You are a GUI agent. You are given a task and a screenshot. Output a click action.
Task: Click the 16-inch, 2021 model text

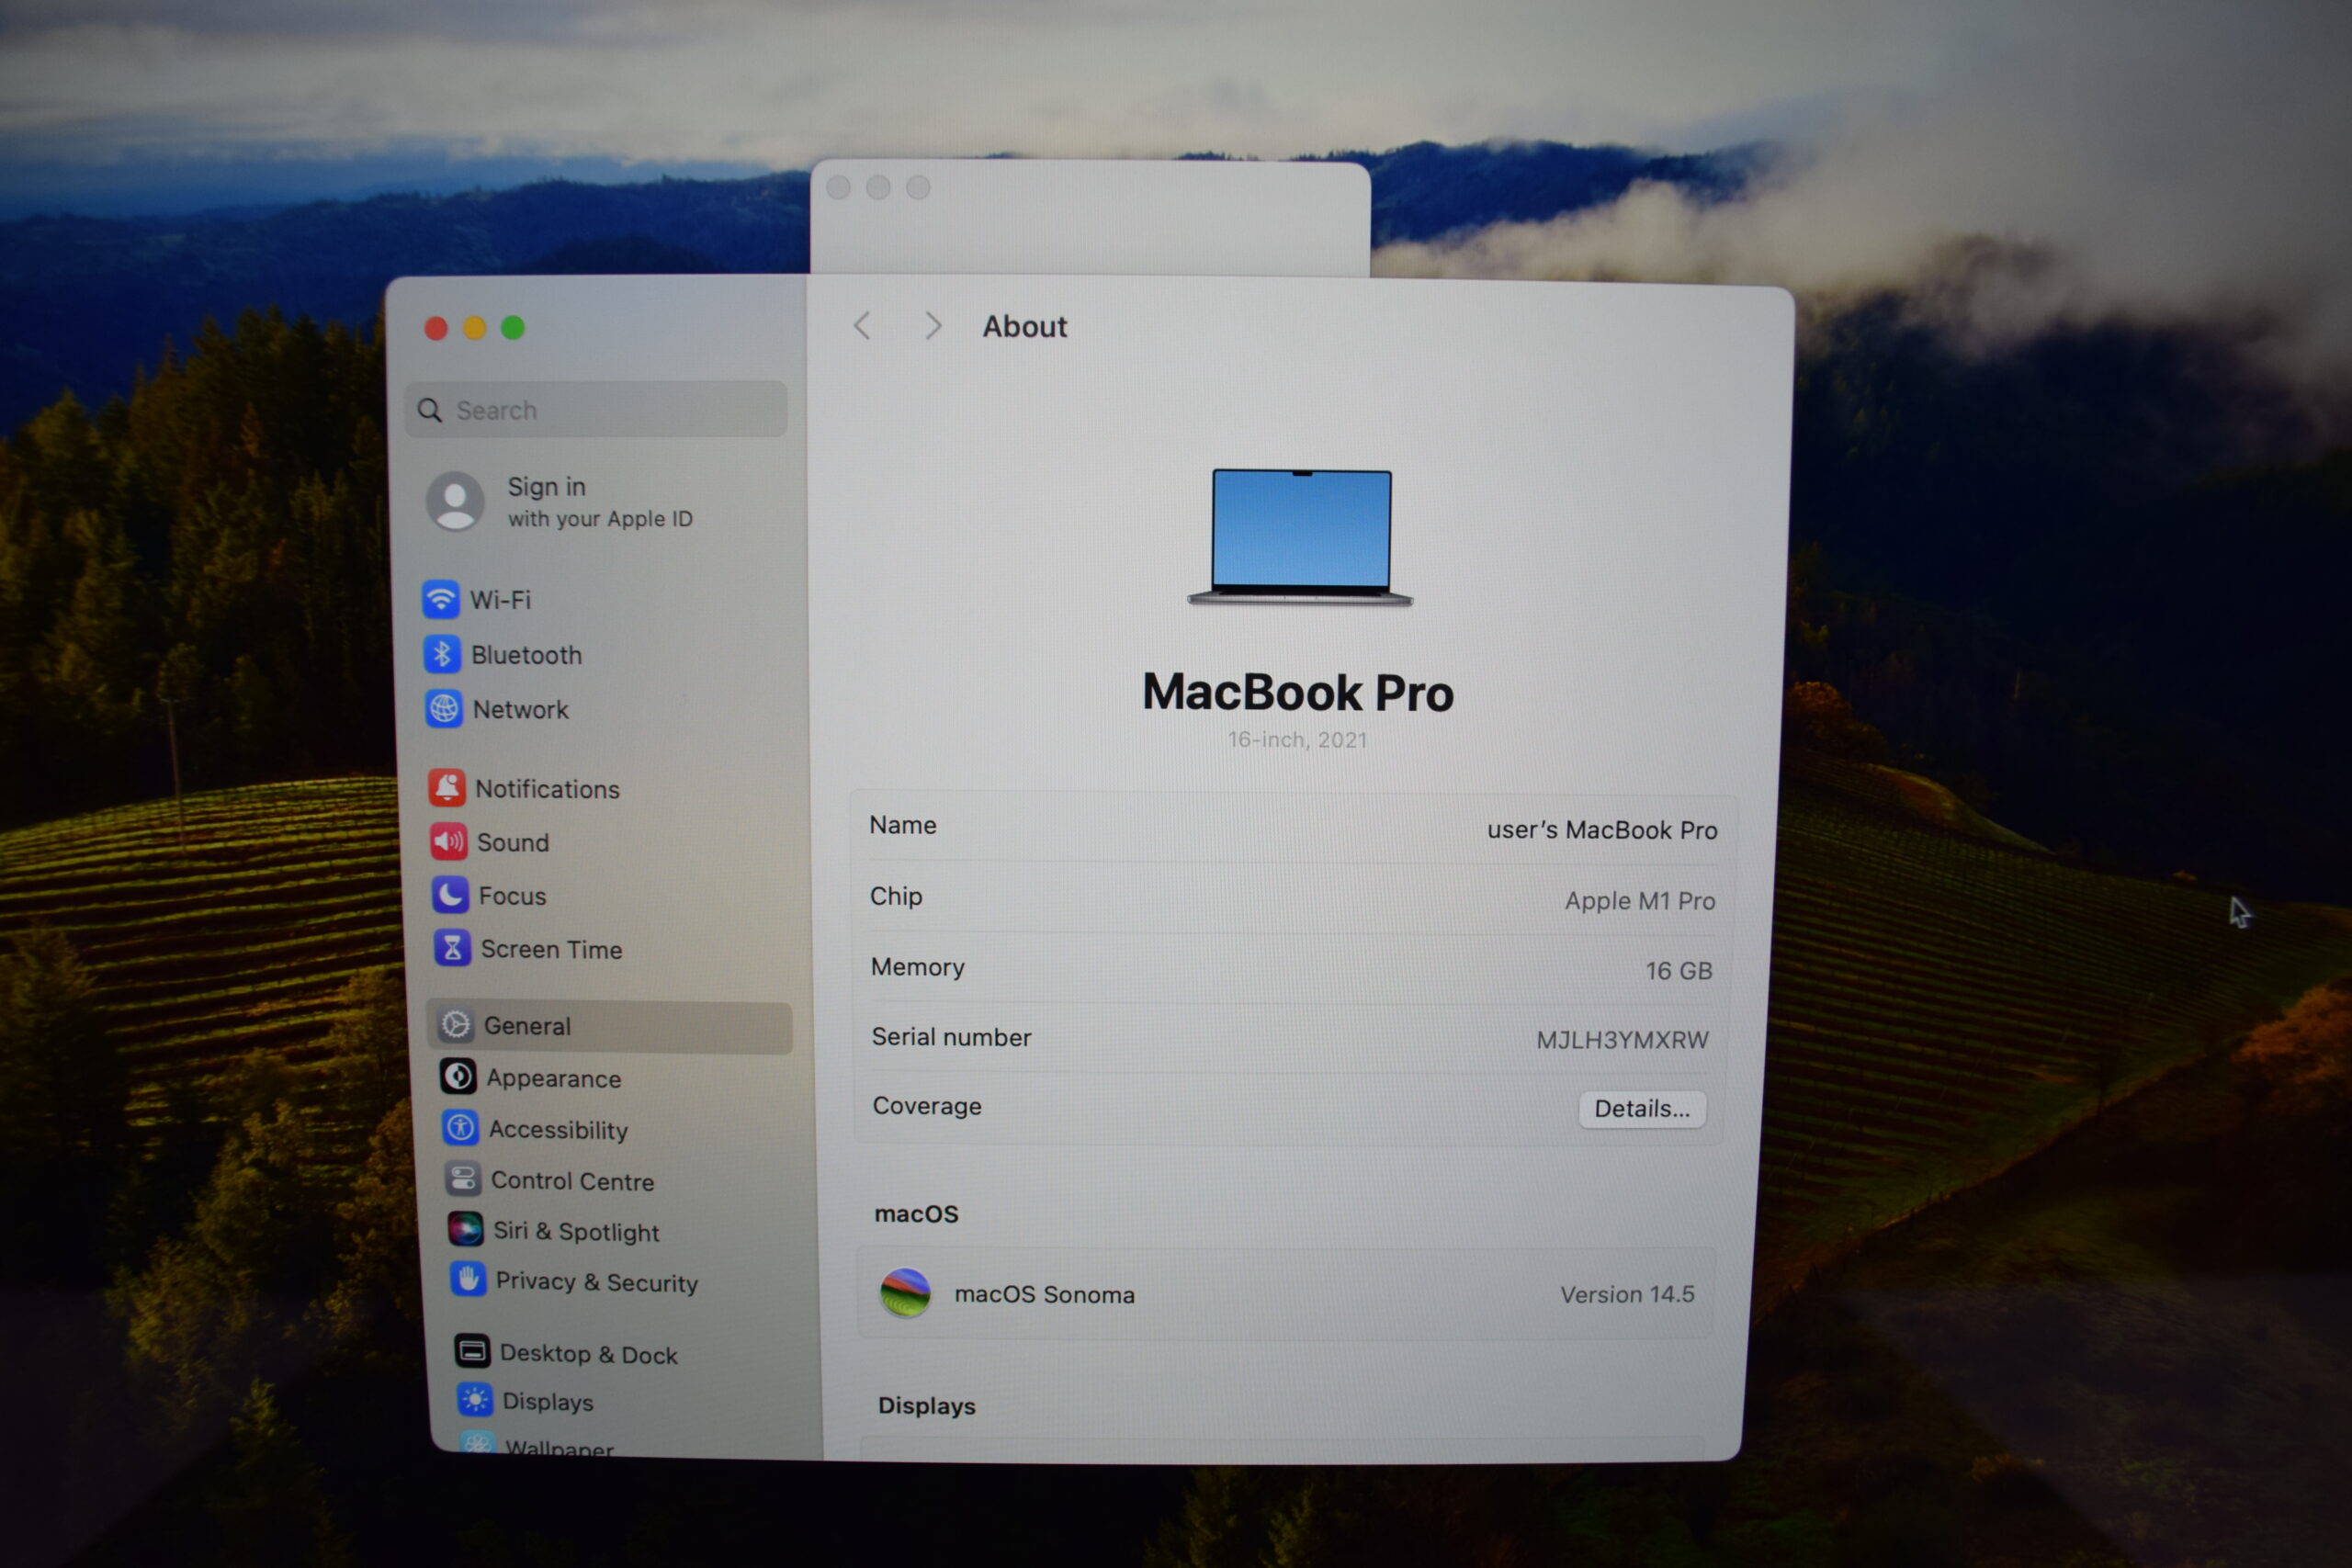tap(1297, 740)
